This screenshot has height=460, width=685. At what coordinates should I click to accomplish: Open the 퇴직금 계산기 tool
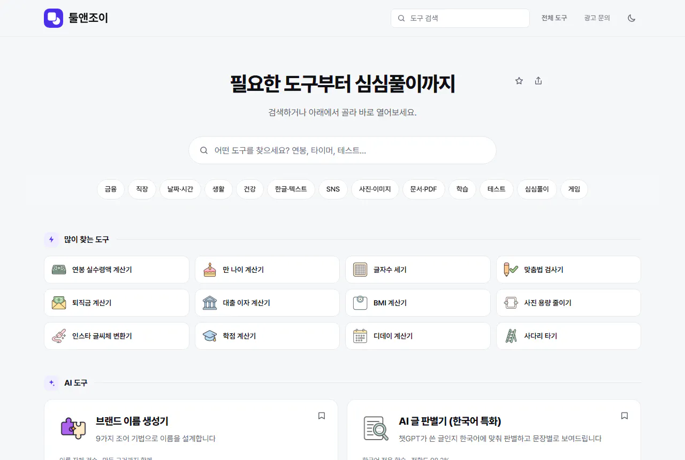pos(117,303)
